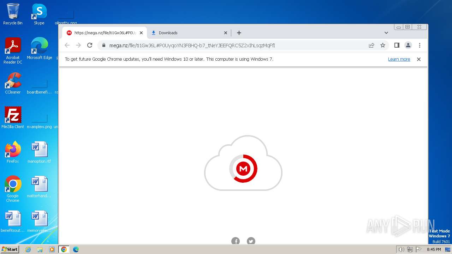The height and width of the screenshot is (254, 452).
Task: Open the Chrome three-dot menu
Action: tap(420, 45)
